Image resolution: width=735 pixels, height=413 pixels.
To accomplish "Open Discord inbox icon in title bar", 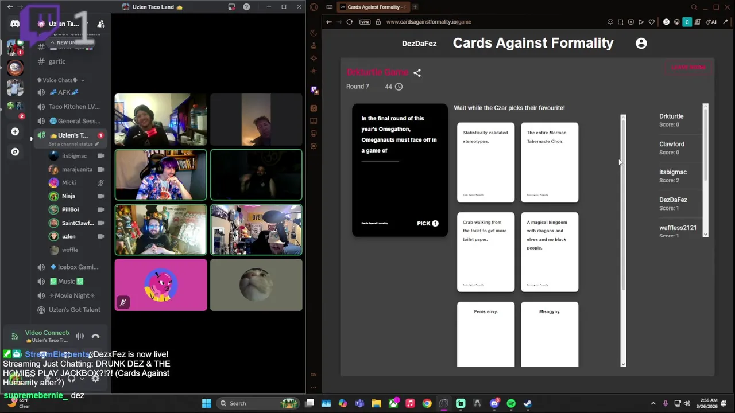I will tap(231, 7).
